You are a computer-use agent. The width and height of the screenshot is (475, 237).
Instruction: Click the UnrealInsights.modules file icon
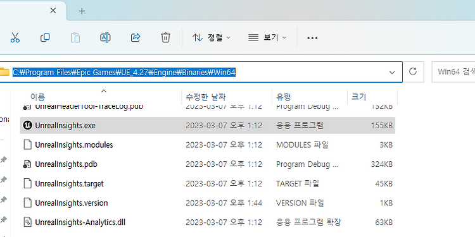click(x=28, y=145)
